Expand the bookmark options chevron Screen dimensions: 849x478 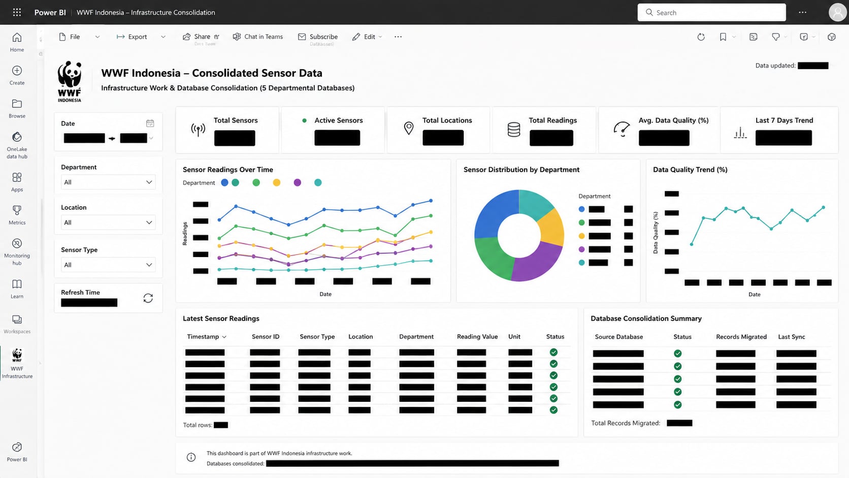point(734,37)
